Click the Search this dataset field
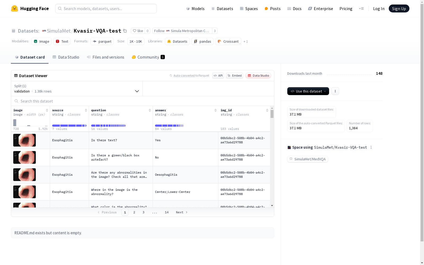Viewport: 424px width, 265px height. click(143, 101)
